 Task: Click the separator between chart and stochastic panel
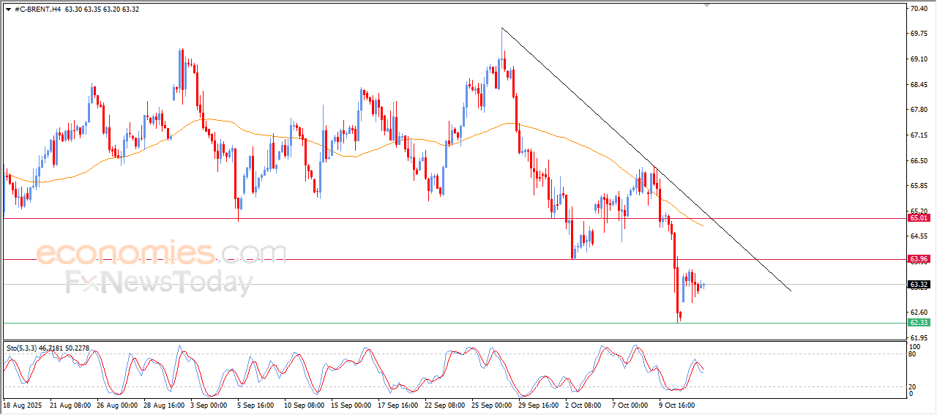tap(454, 340)
